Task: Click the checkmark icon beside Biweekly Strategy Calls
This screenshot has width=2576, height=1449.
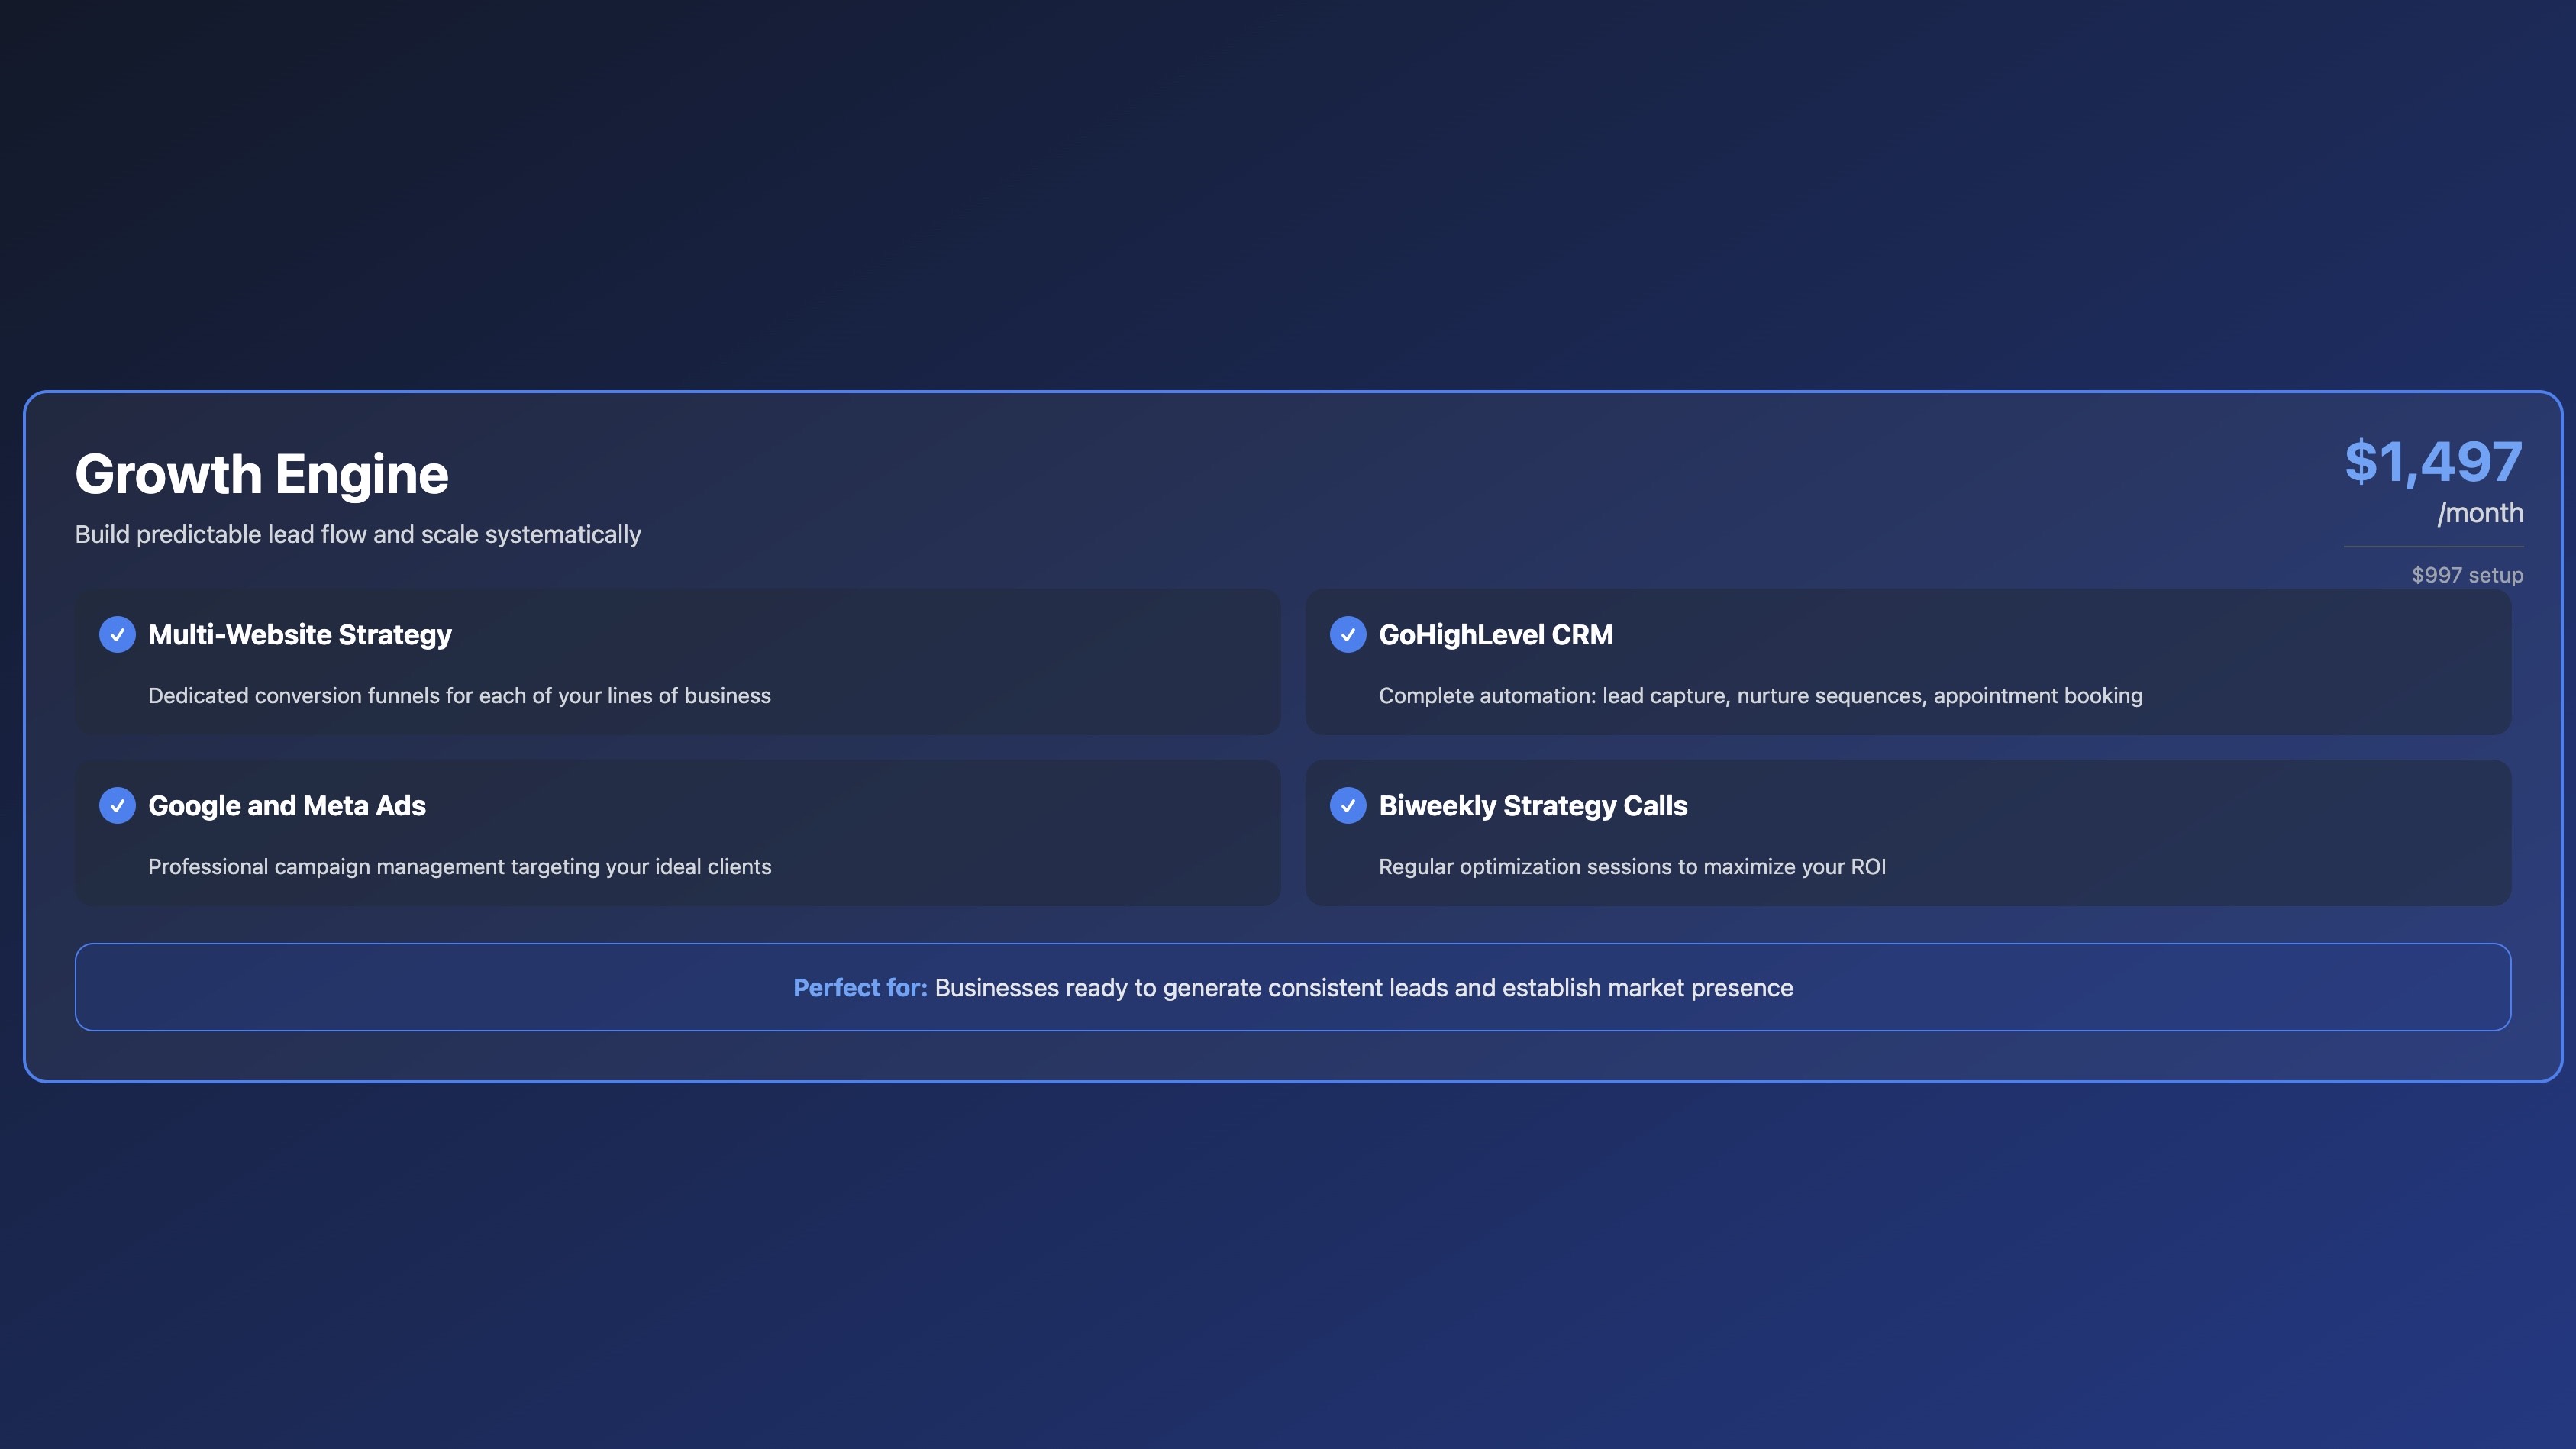Action: [1348, 805]
